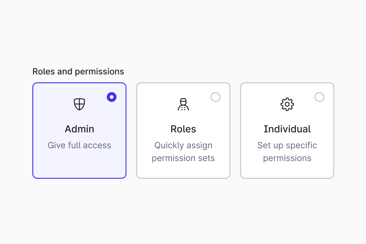Click the person icon in the Roles card
The image size is (366, 244).
(x=183, y=104)
